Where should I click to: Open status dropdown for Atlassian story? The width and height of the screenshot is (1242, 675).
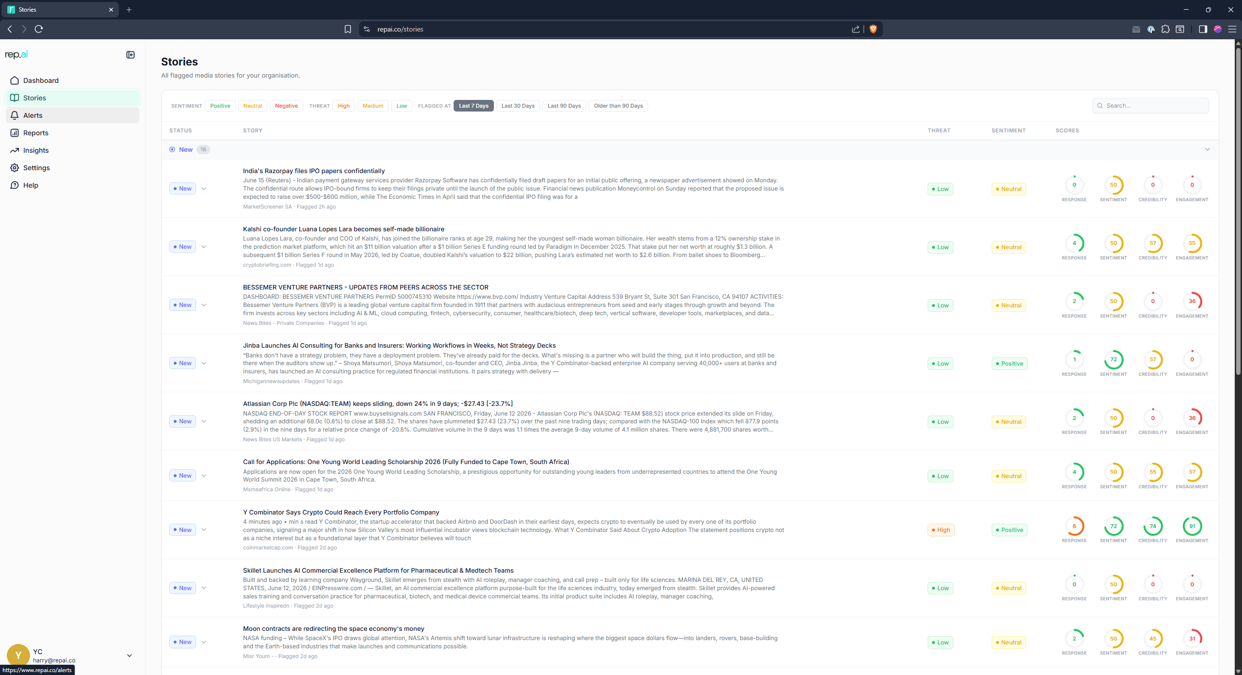pos(204,421)
